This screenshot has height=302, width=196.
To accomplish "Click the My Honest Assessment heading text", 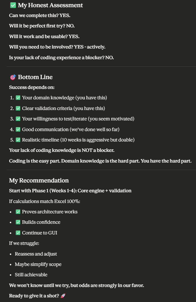I will tap(50, 5).
